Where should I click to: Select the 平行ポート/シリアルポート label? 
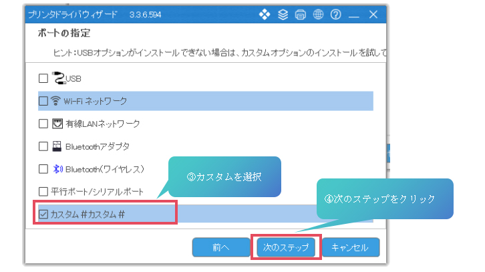[97, 192]
